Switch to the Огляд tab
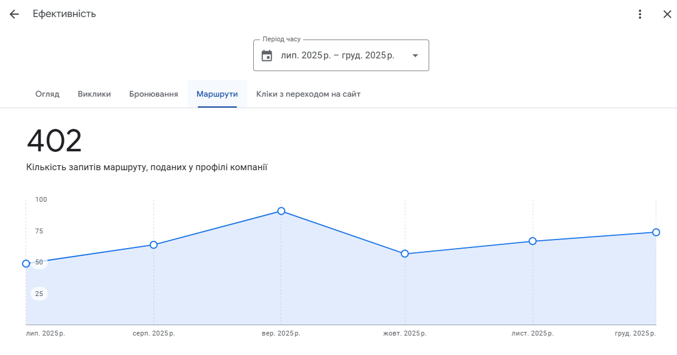Screen dimensions: 677x355 point(47,94)
